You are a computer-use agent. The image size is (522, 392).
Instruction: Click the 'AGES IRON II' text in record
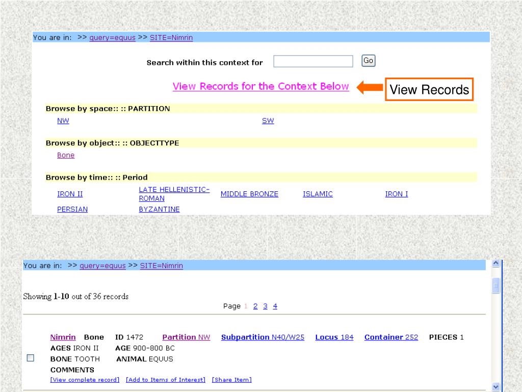tap(74, 348)
